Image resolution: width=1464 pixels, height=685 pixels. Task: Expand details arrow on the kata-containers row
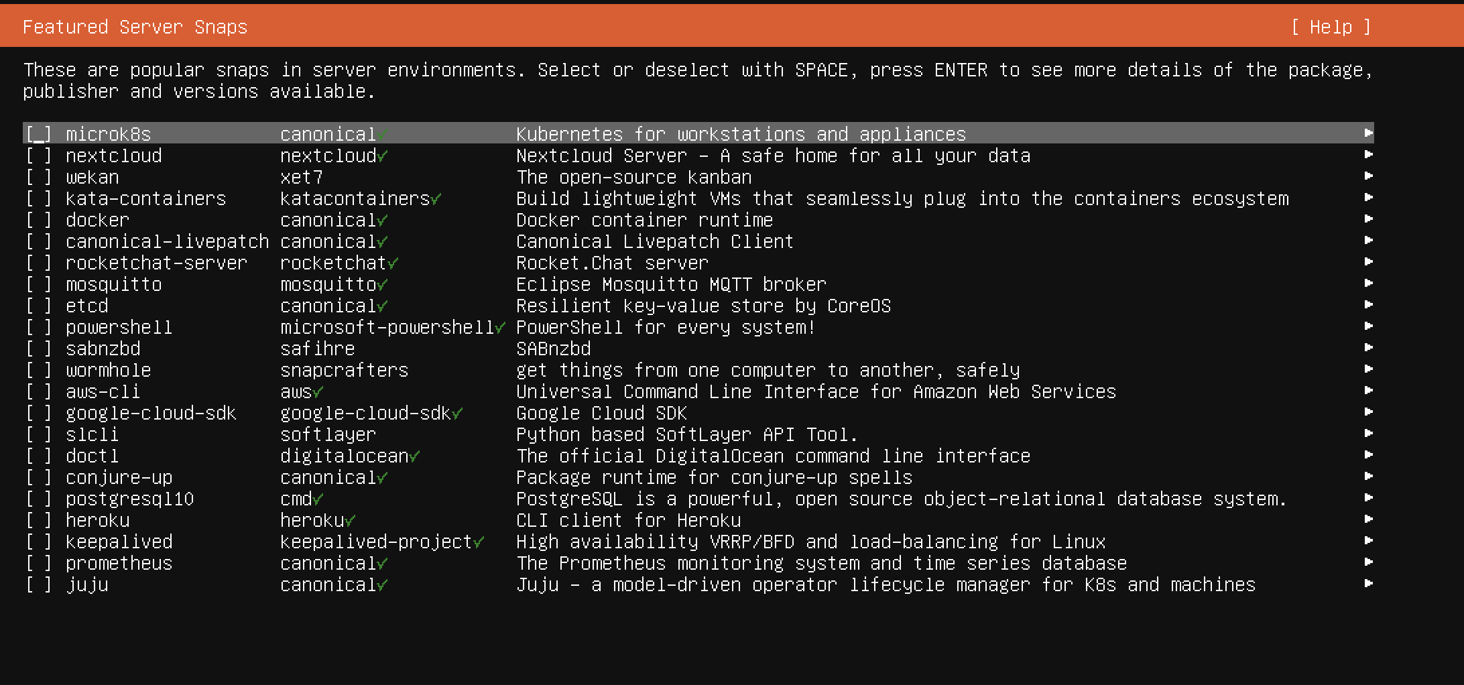click(x=1368, y=198)
